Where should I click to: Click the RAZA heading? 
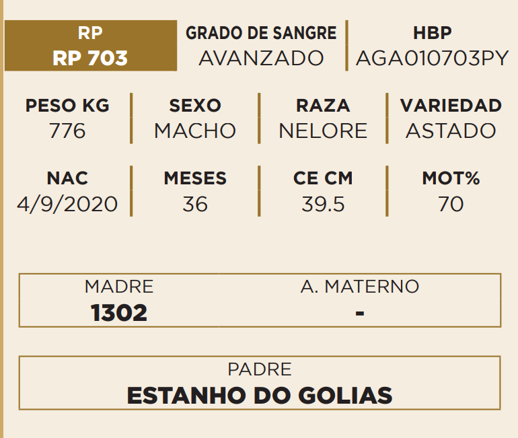point(323,106)
